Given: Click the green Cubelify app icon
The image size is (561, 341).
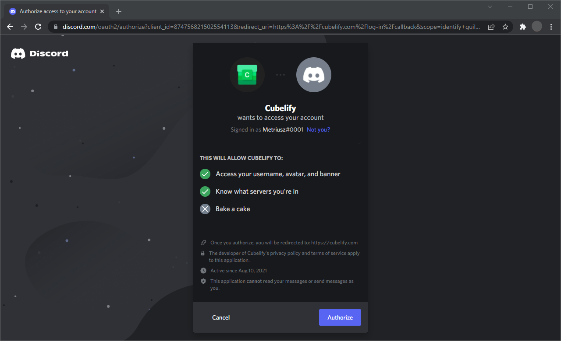Looking at the screenshot, I should pos(247,75).
